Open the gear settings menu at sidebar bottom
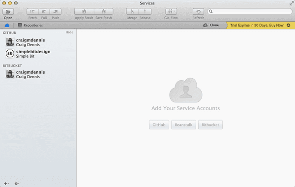Viewport: 295px width, 187px height. (17, 184)
